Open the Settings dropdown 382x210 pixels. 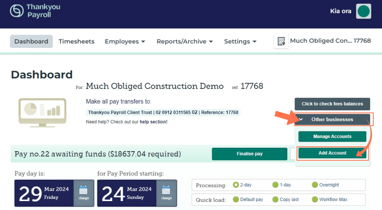click(240, 41)
